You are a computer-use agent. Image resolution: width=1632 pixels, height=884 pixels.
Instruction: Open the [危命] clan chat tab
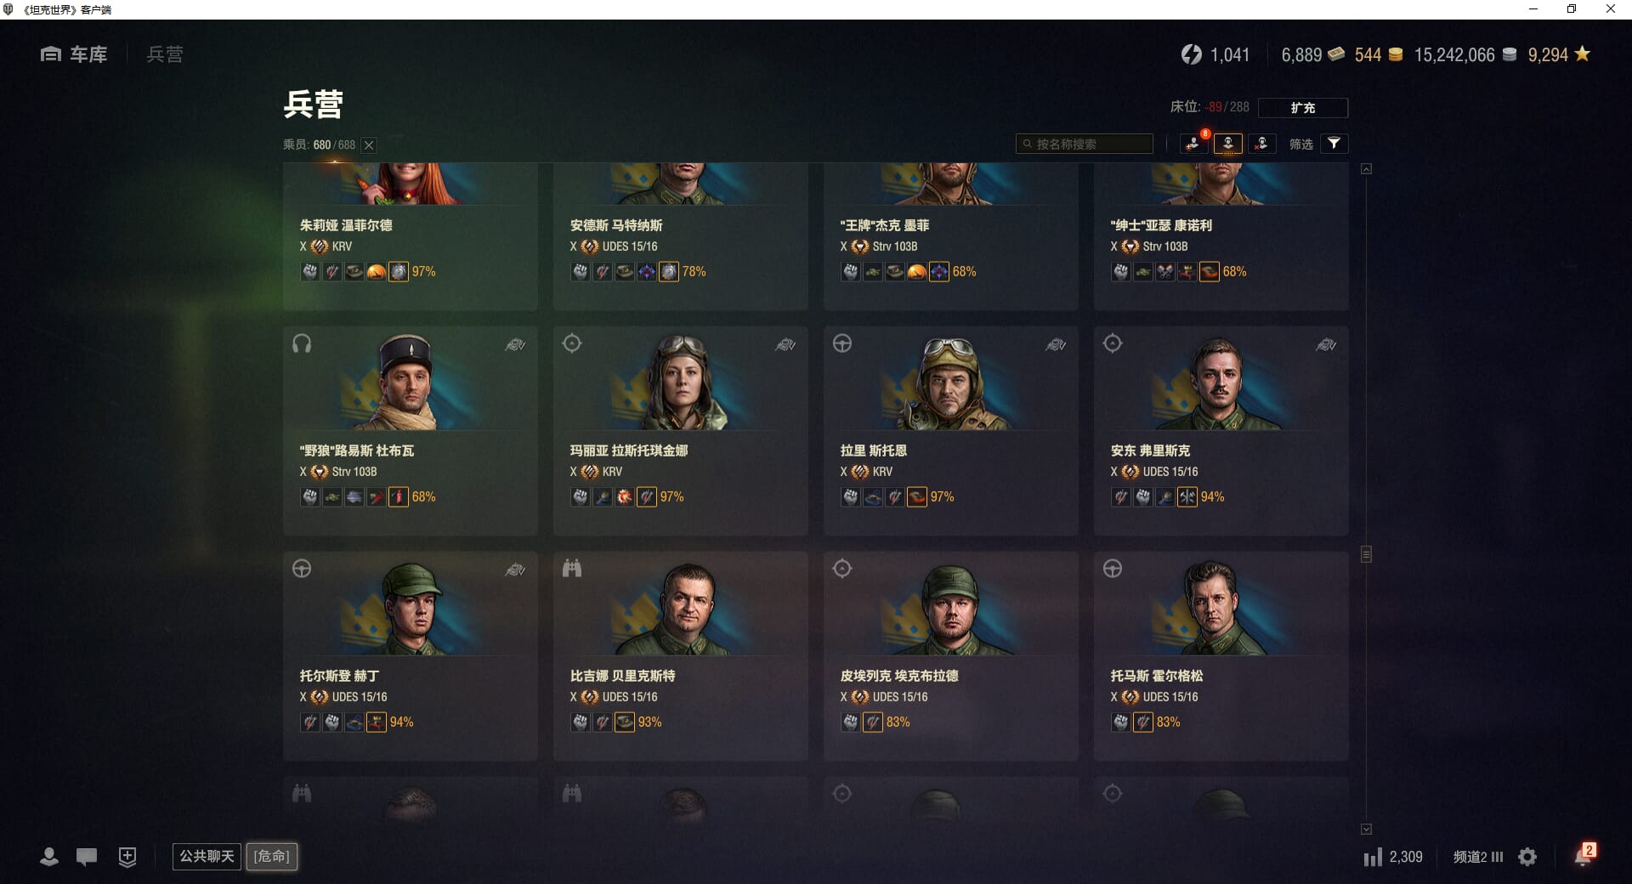tap(272, 856)
